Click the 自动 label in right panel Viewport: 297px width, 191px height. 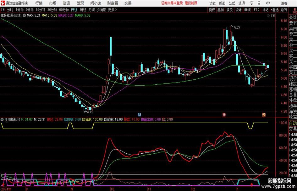293,123
